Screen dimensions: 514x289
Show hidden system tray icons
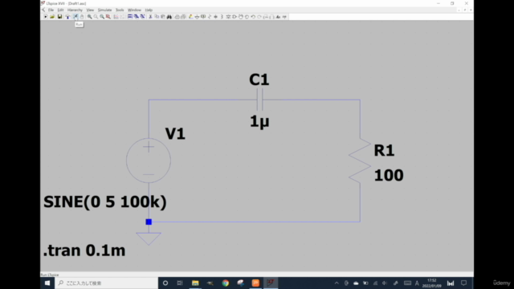tap(337, 283)
